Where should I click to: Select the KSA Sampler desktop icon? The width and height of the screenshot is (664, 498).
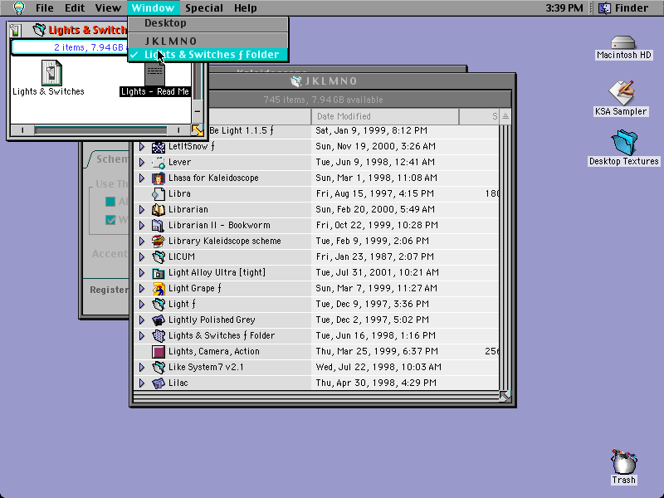pos(621,93)
